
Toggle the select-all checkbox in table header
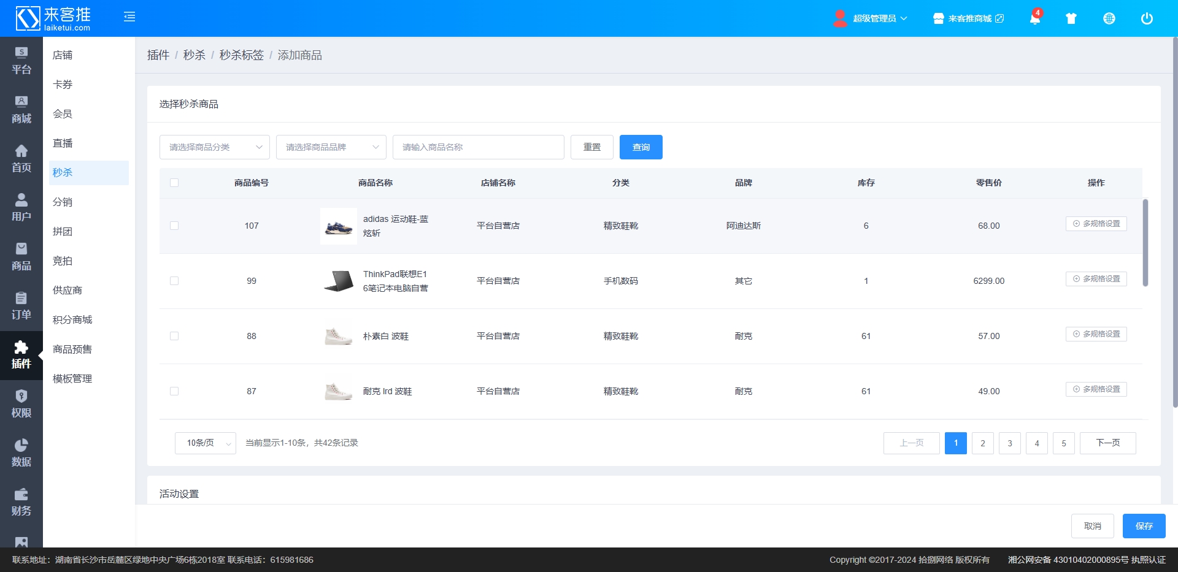tap(174, 183)
